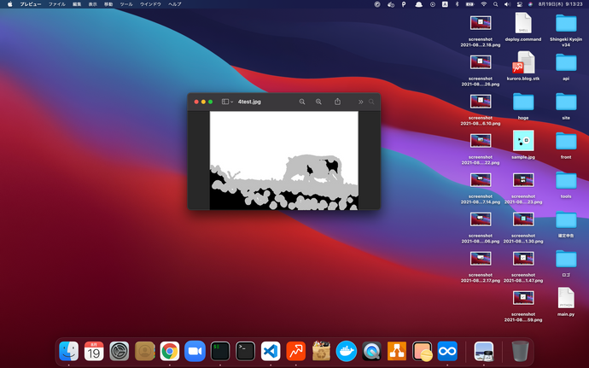The height and width of the screenshot is (368, 589).
Task: Open Finder from the Dock
Action: [x=69, y=351]
